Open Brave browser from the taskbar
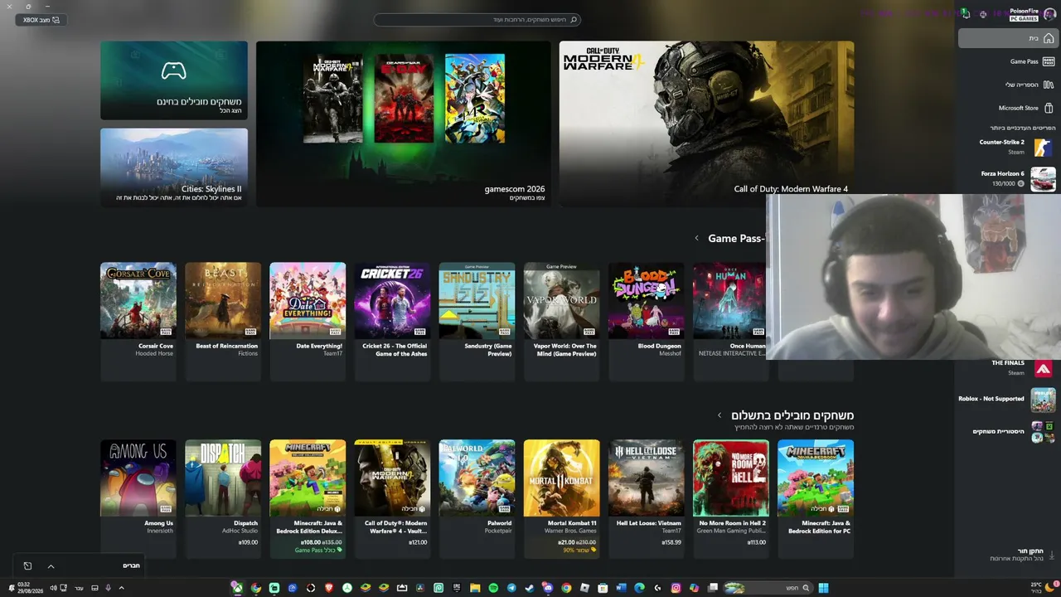This screenshot has width=1061, height=597. [x=329, y=588]
